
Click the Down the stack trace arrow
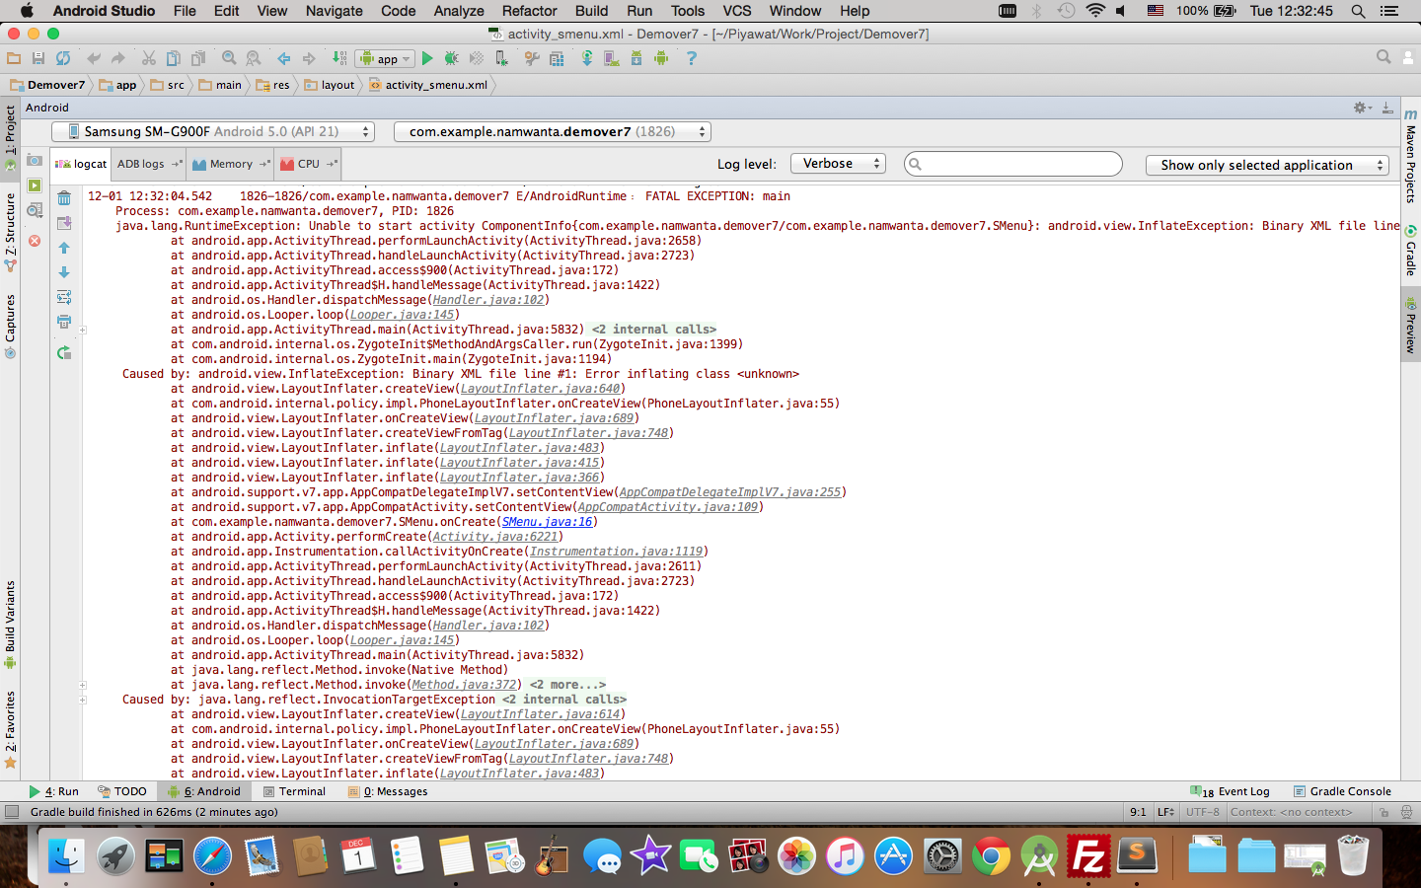[64, 272]
